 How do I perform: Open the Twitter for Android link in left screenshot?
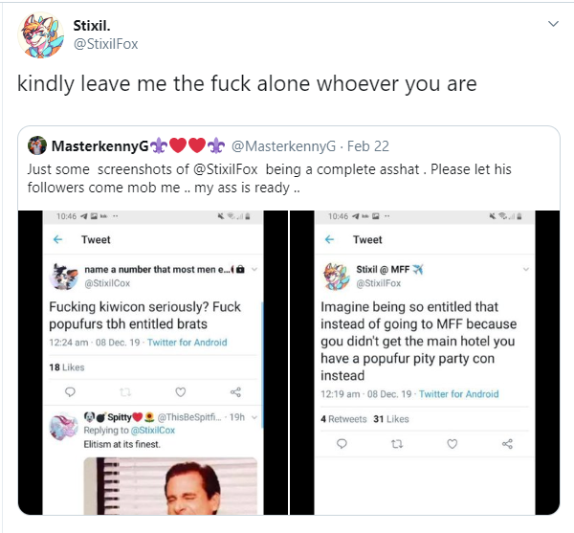click(x=188, y=343)
